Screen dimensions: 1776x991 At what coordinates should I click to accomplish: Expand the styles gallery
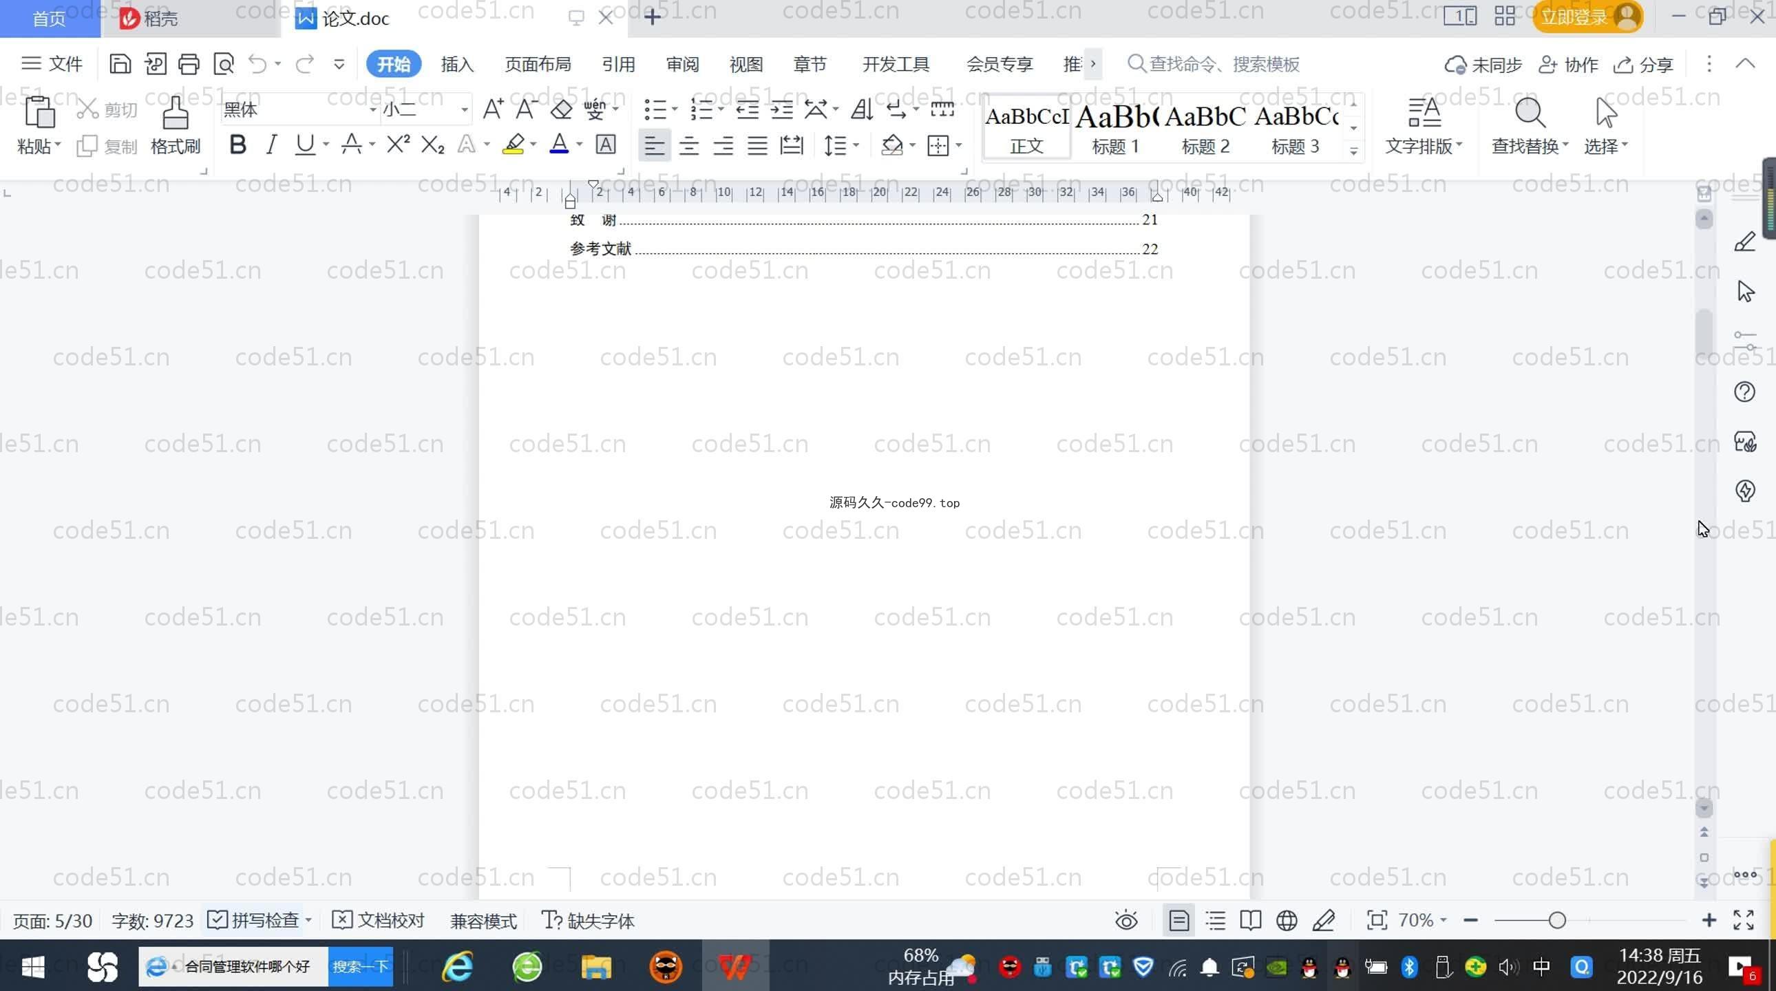coord(1353,151)
